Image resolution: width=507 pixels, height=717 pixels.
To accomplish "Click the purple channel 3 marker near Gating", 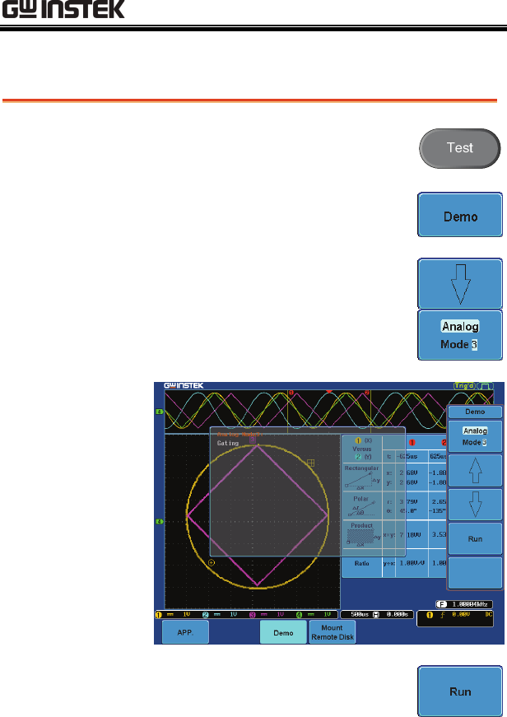I will (252, 440).
